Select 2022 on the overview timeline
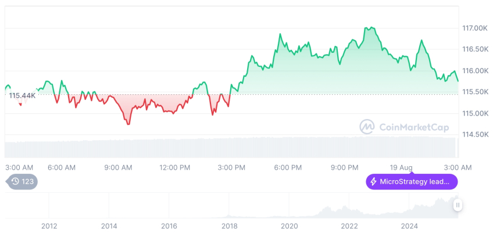500x233 pixels. tap(349, 225)
